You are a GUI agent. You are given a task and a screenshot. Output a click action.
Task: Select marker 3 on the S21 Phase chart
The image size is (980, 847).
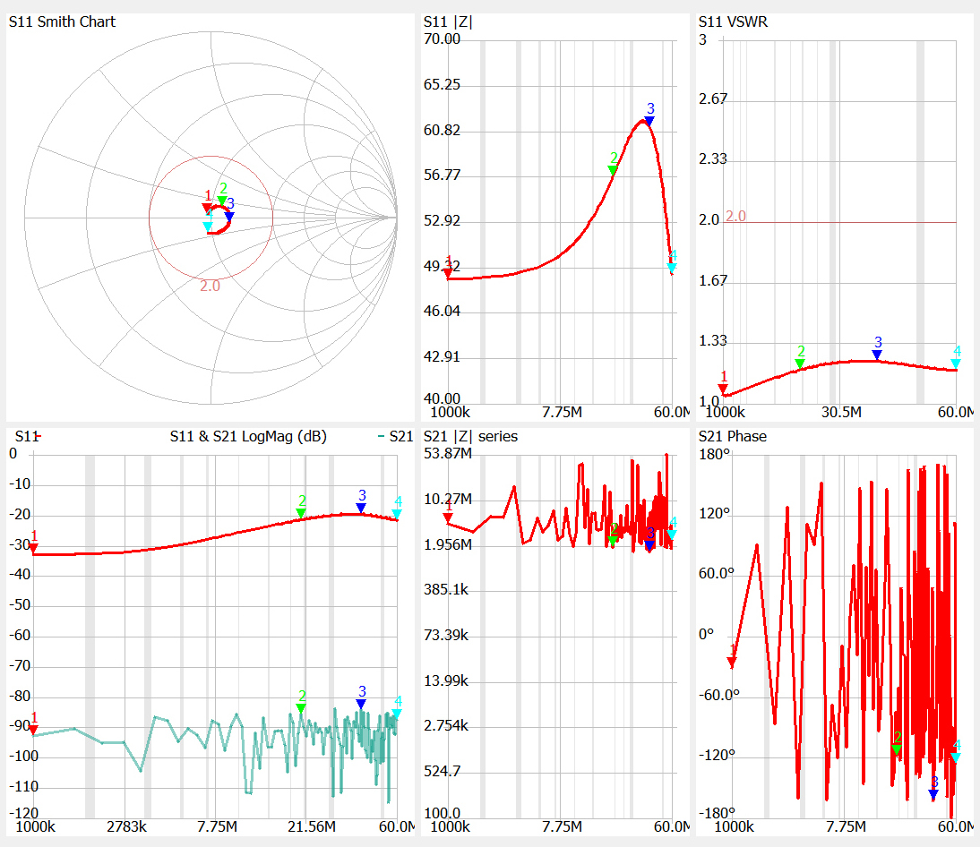pyautogui.click(x=933, y=793)
